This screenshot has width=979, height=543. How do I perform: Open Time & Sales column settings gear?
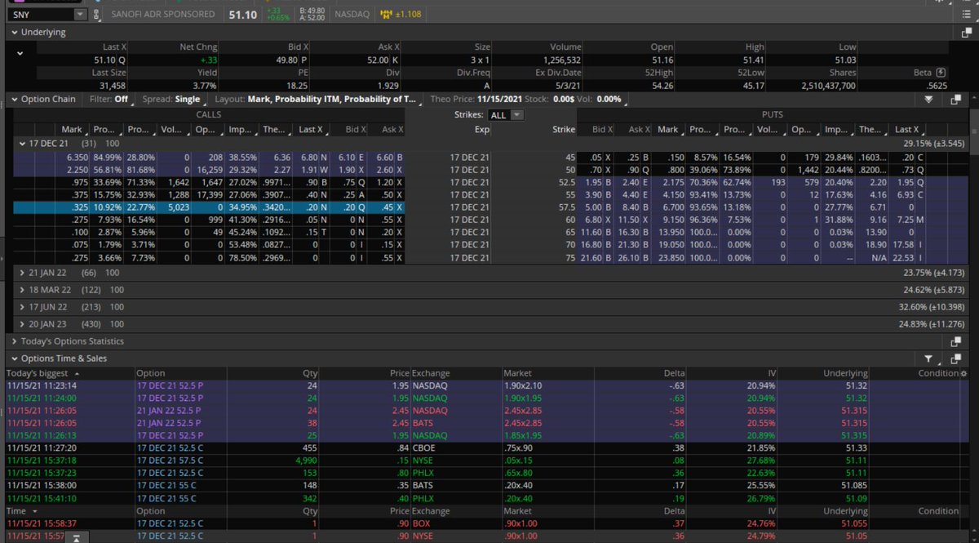(964, 373)
